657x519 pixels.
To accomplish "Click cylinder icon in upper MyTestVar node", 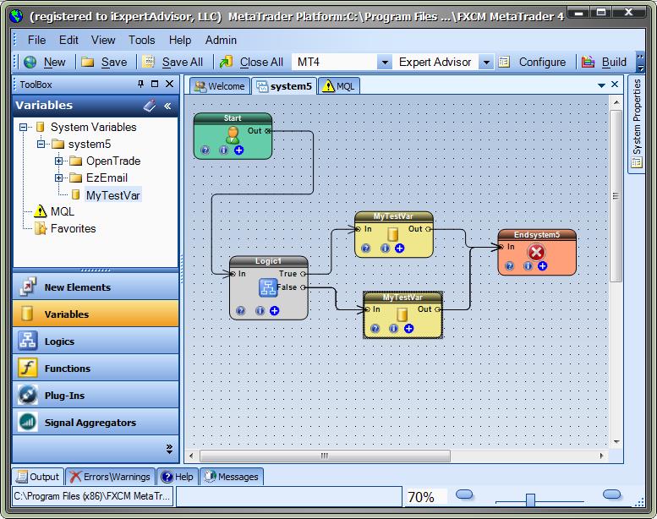I will tap(392, 234).
